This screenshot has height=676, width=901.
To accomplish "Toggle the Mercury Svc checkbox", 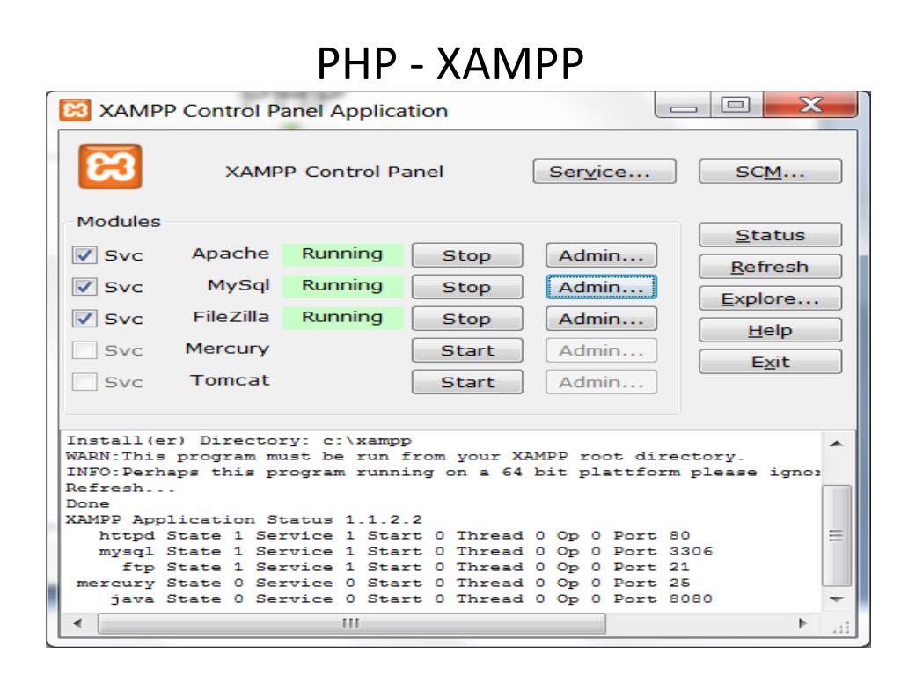I will [84, 349].
